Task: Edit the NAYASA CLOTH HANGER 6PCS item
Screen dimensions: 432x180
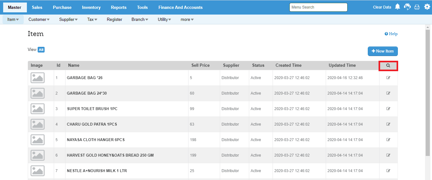Action: coord(388,140)
